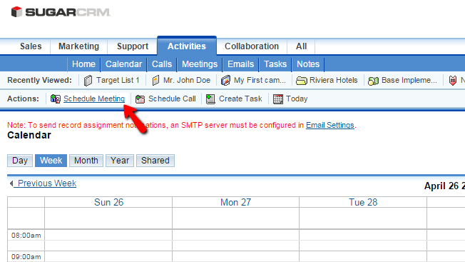Open the All tab
Screen dimensions: 465x262
tap(301, 46)
